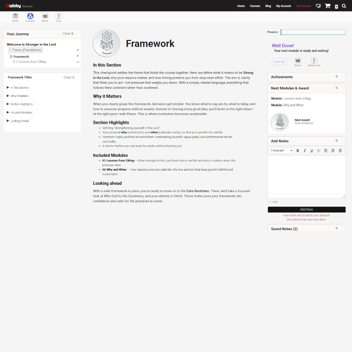
Task: Click the course Progress bar
Action: (313, 32)
